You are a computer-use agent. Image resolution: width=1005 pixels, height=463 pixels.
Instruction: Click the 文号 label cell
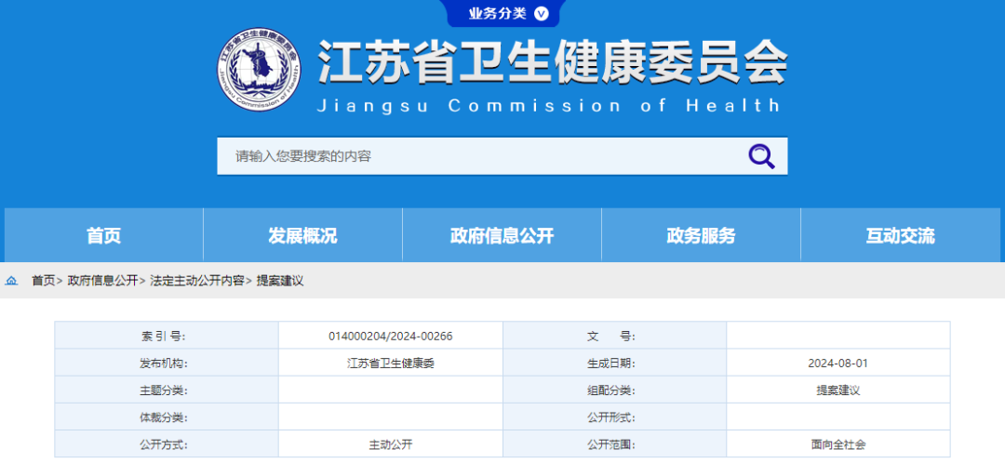pyautogui.click(x=614, y=337)
